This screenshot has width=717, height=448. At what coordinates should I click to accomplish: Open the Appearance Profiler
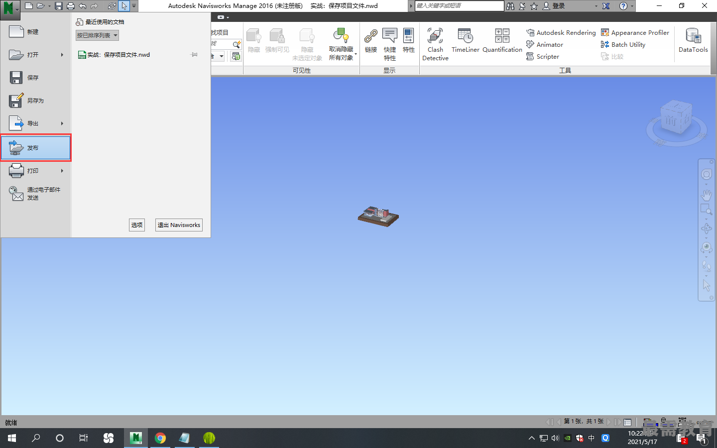click(x=635, y=32)
